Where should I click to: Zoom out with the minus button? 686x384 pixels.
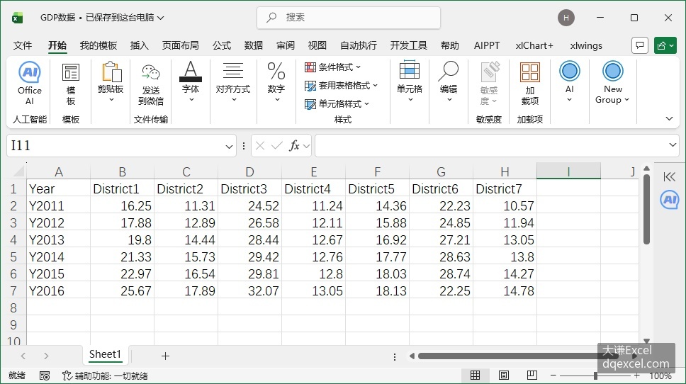pyautogui.click(x=553, y=375)
